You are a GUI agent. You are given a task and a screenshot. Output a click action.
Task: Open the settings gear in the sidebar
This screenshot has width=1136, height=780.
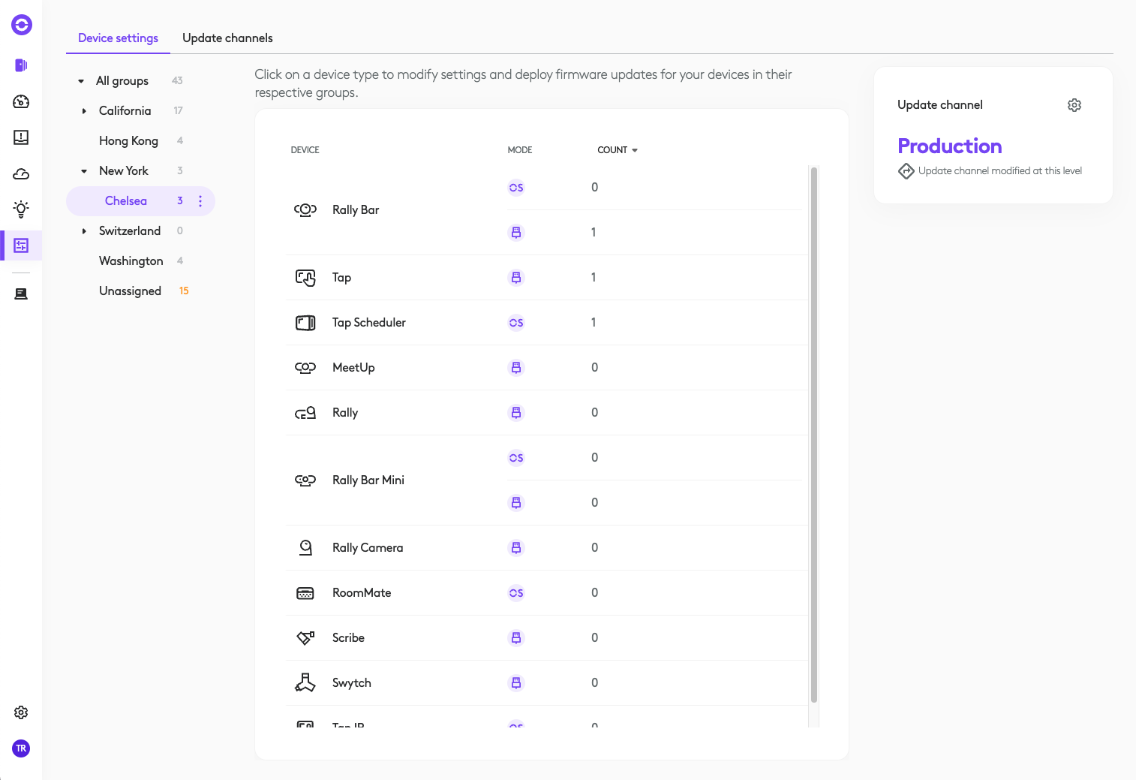point(21,712)
